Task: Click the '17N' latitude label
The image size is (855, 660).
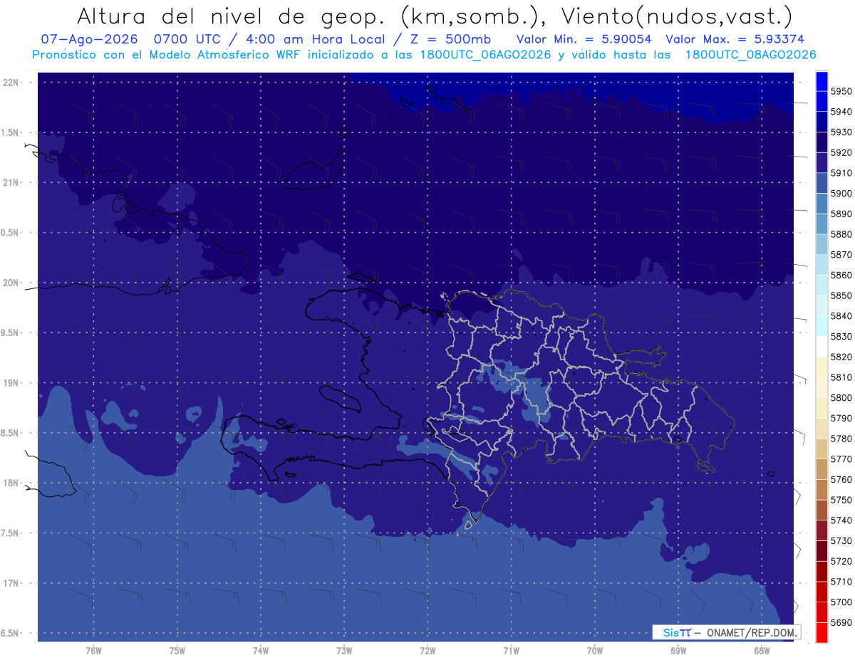Action: click(x=11, y=583)
